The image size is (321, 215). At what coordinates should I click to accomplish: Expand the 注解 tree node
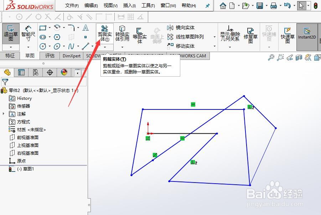tap(4, 113)
